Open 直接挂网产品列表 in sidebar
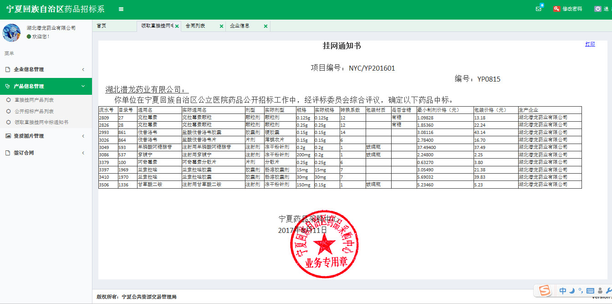 click(x=34, y=100)
